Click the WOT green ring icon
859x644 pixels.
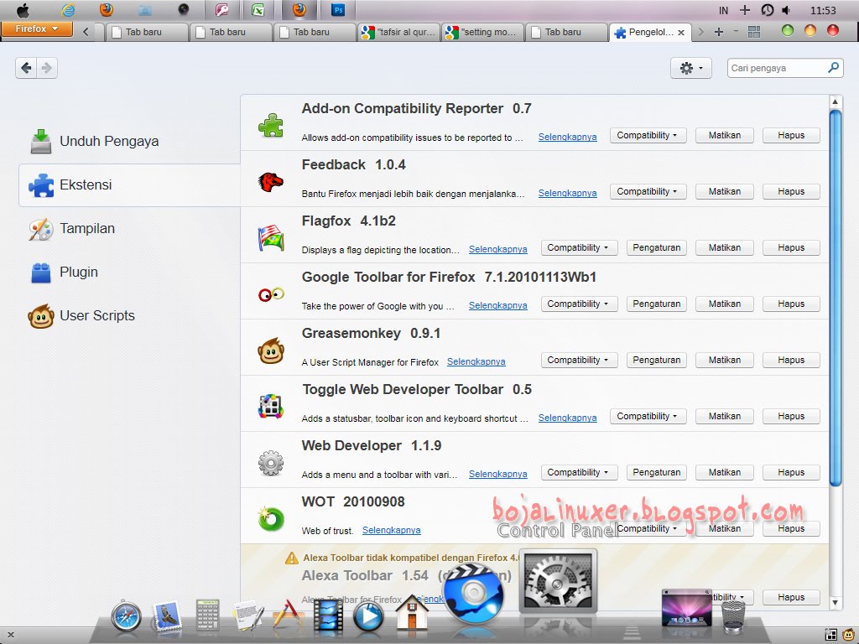pos(271,519)
